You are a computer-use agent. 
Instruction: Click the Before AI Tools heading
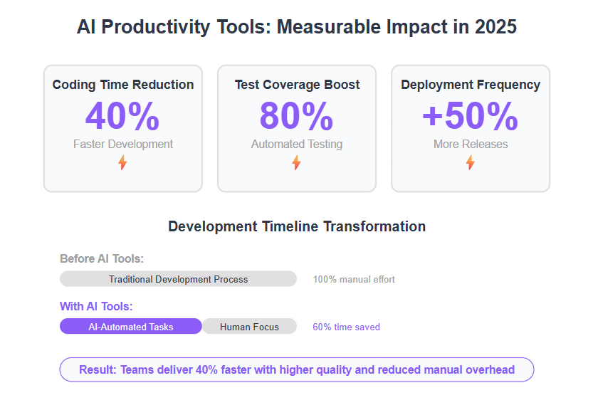[102, 258]
